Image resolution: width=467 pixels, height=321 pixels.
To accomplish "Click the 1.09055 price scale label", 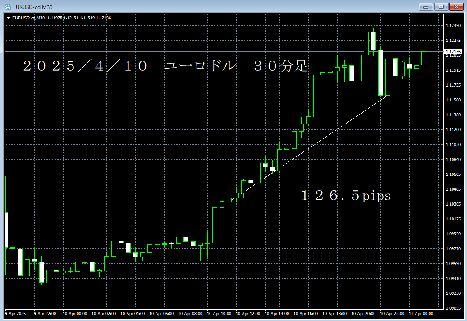I will tap(453, 308).
